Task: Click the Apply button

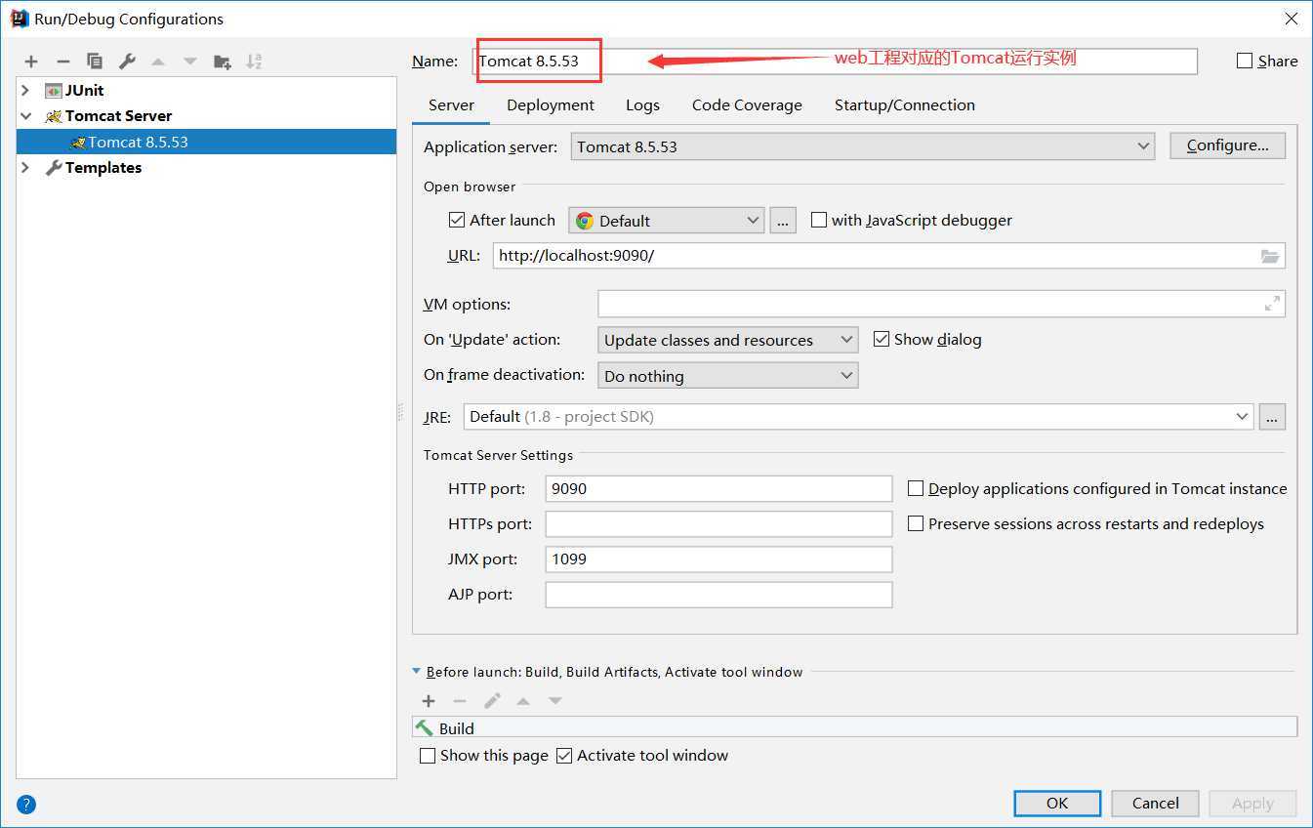Action: click(x=1252, y=804)
